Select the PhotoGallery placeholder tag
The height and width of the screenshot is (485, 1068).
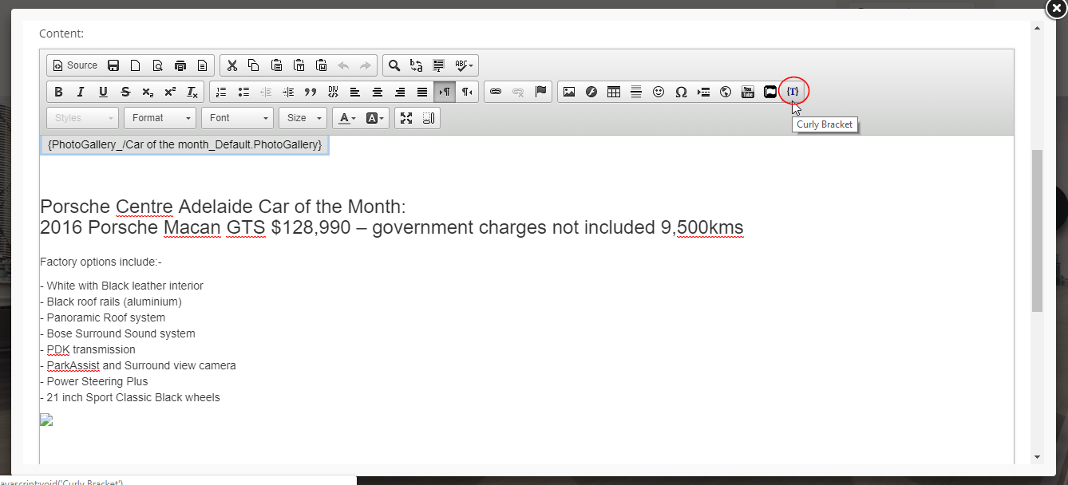pyautogui.click(x=184, y=144)
